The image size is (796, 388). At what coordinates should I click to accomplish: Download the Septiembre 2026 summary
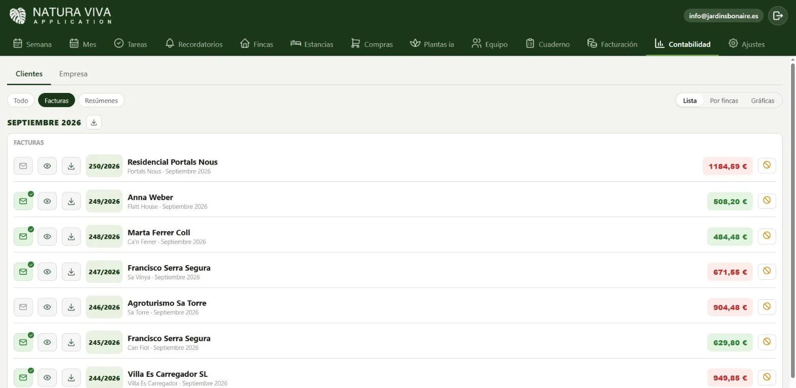pos(94,122)
